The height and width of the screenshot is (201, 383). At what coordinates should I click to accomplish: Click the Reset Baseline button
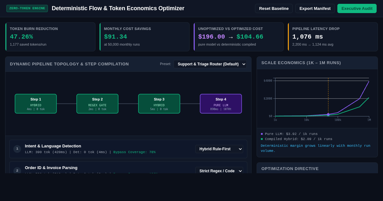[274, 8]
